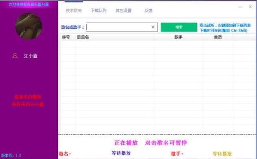Click the 版本号 1.2 version label
The height and width of the screenshot is (159, 257).
pos(11,155)
